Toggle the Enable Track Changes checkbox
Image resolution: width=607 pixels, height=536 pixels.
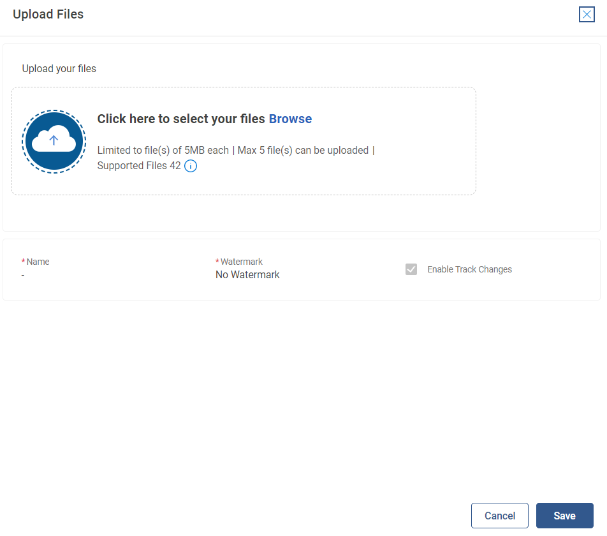(411, 269)
